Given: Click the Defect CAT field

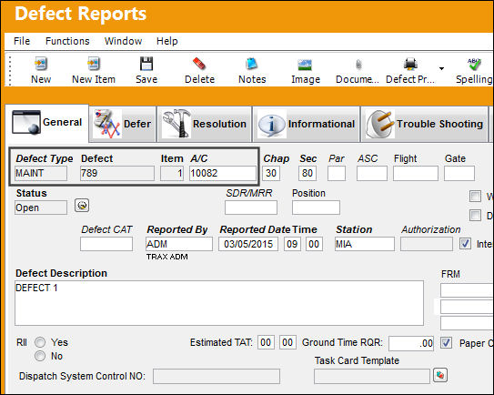Looking at the screenshot, I should (x=106, y=244).
